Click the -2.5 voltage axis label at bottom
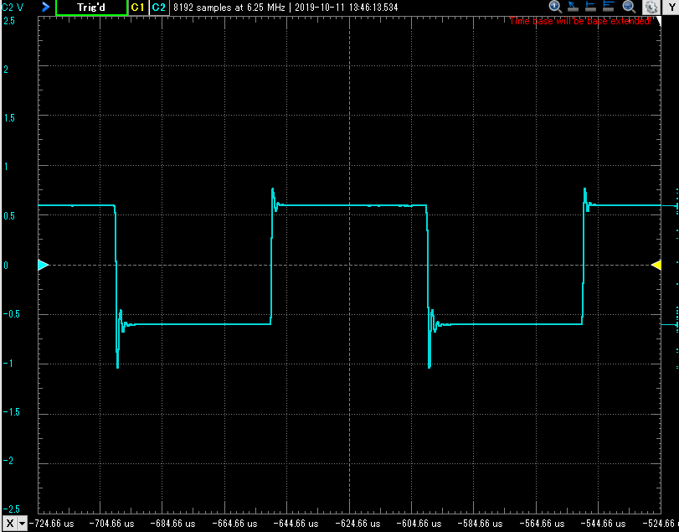Viewport: 679px width, 532px height. (11, 509)
